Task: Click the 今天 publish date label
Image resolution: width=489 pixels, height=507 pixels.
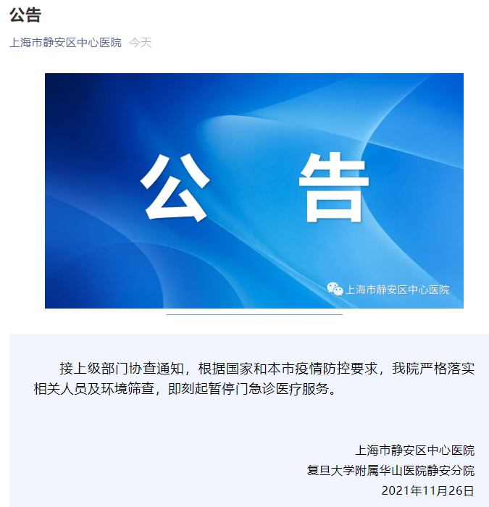Action: [141, 42]
